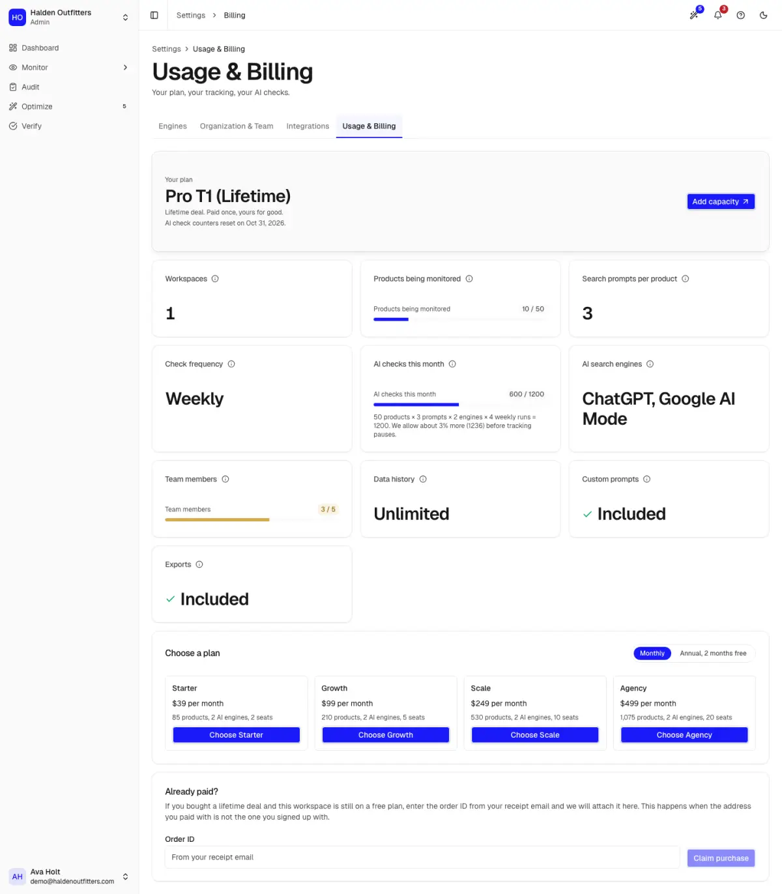782x894 pixels.
Task: Click Choose Scale button
Action: click(x=535, y=735)
